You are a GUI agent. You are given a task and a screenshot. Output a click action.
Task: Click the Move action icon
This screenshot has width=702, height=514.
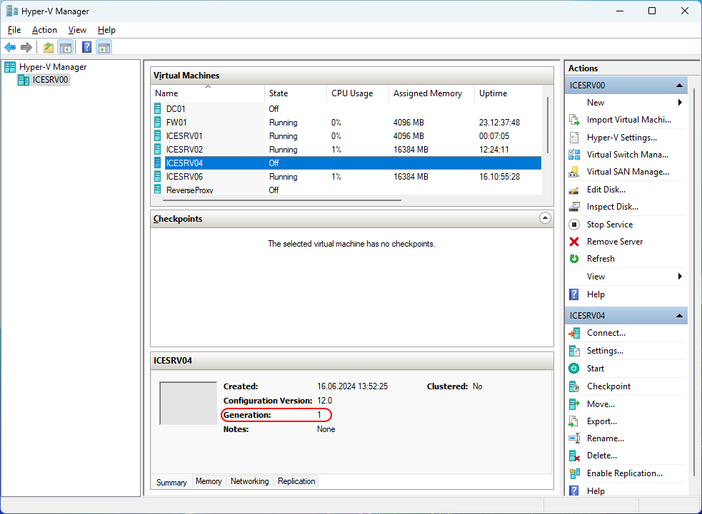(574, 404)
